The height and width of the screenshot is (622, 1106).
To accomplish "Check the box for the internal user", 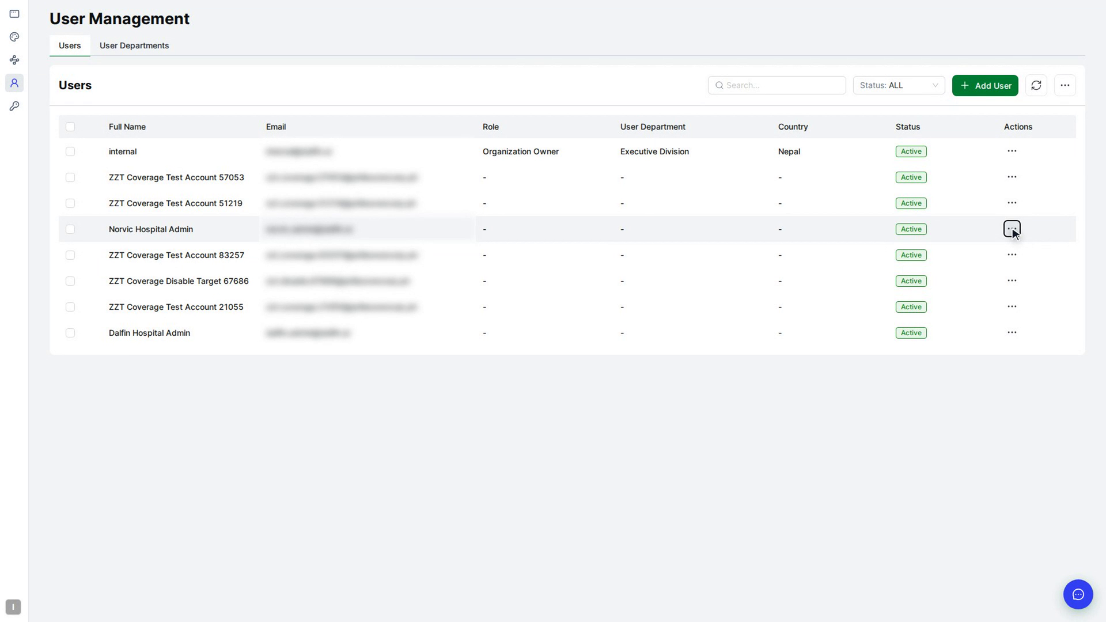I will coord(70,151).
